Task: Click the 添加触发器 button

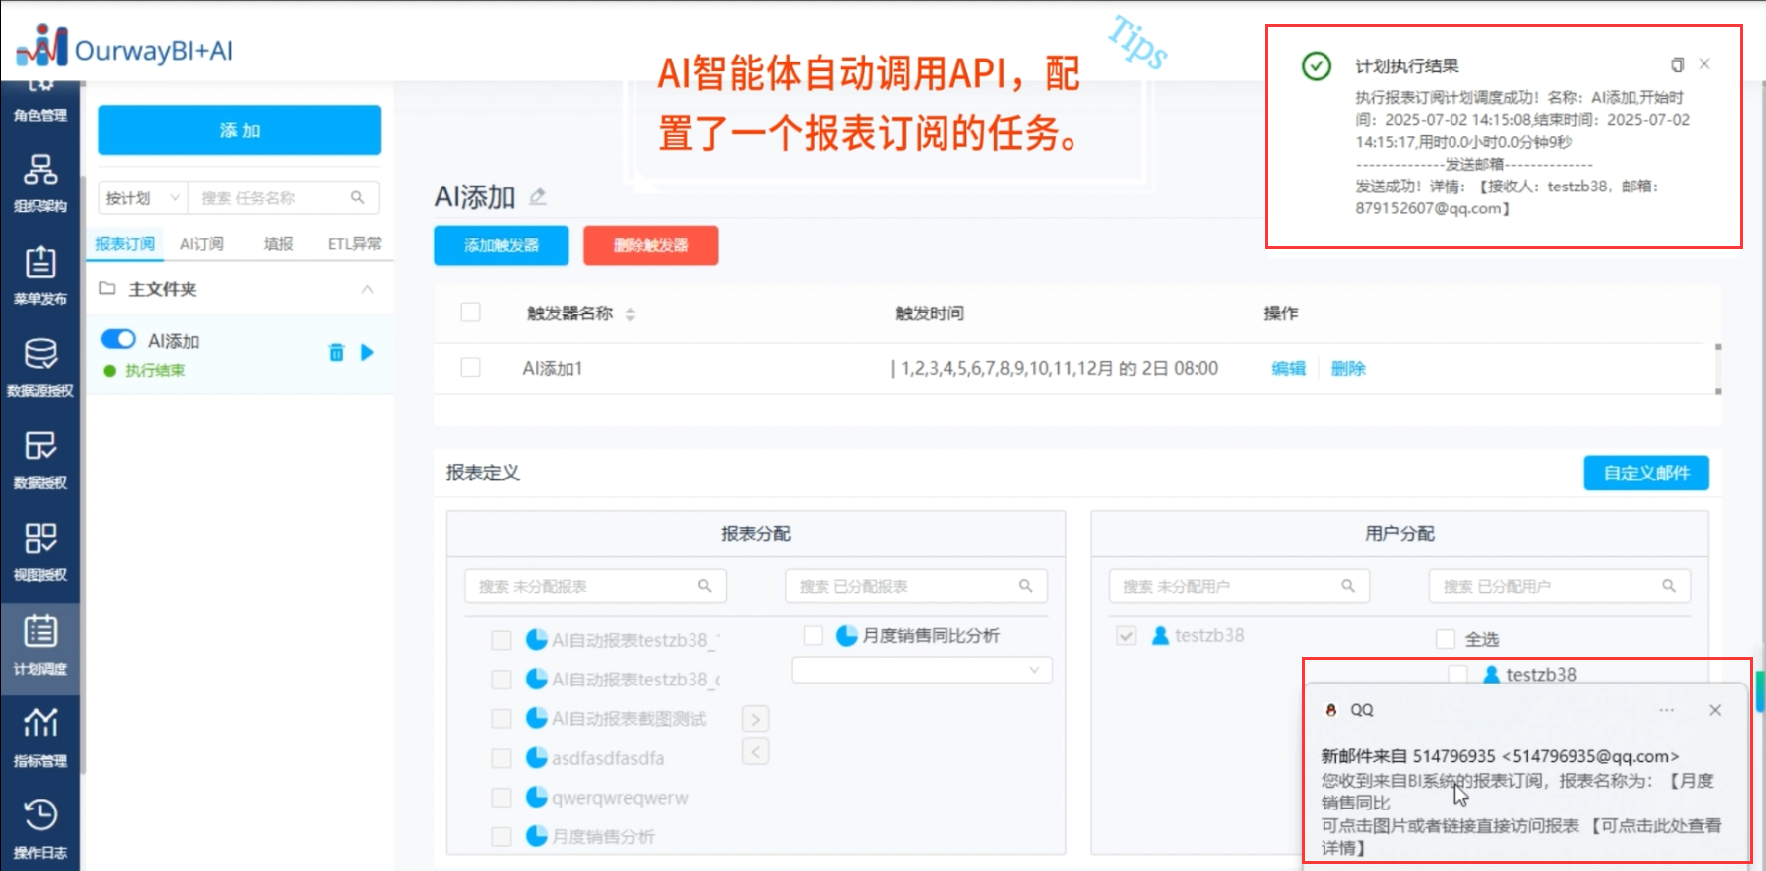Action: [x=501, y=246]
